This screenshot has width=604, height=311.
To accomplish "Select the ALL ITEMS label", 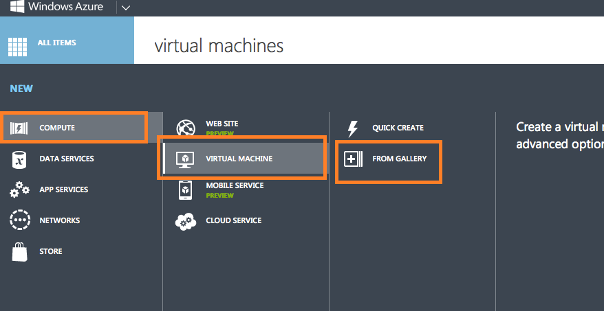I will (x=56, y=43).
